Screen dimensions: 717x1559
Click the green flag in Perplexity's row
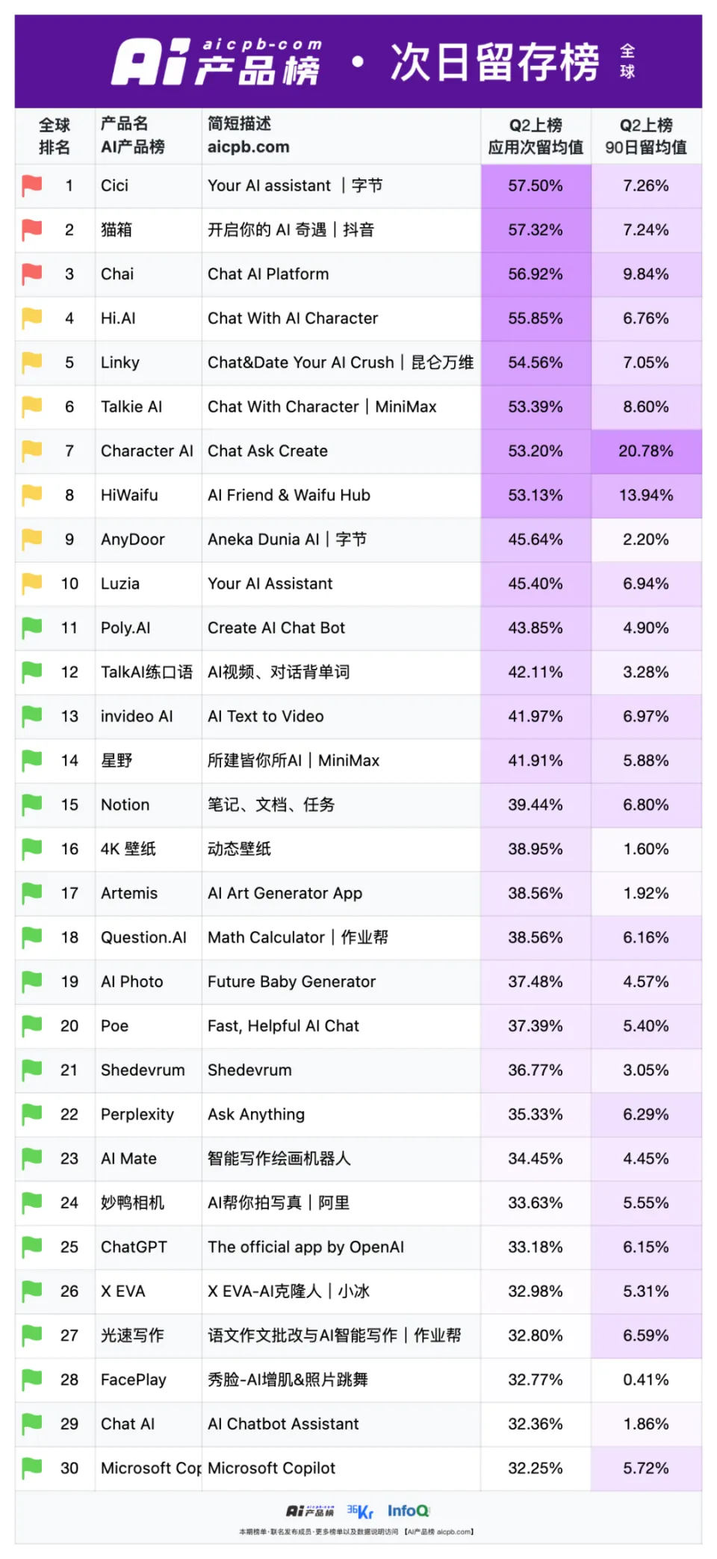(x=32, y=1114)
